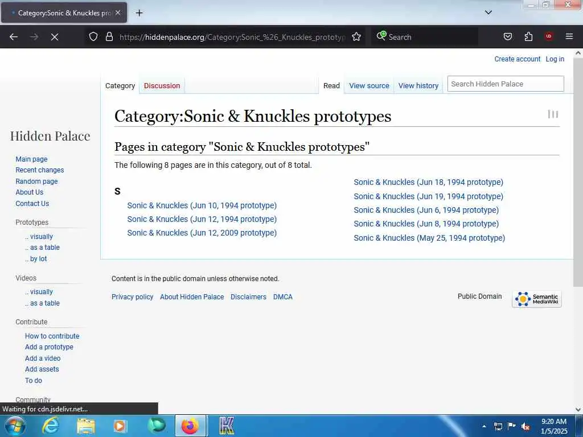Open Sonic & Knuckles Jun 6, 1994 prototype
Screen dimensions: 583x437
(426, 210)
